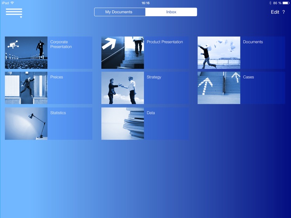Image resolution: width=291 pixels, height=218 pixels.
Task: Tap the 16:16 clock in status bar
Action: (x=145, y=3)
